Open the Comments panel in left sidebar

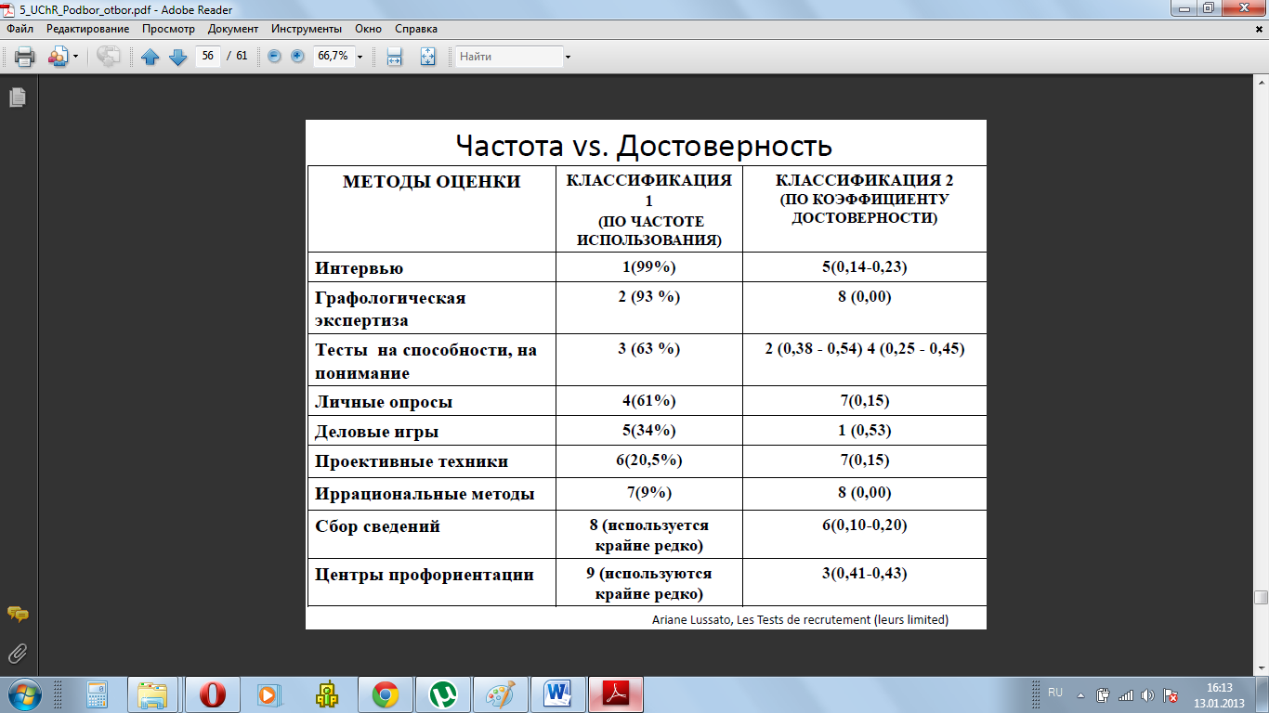point(17,615)
